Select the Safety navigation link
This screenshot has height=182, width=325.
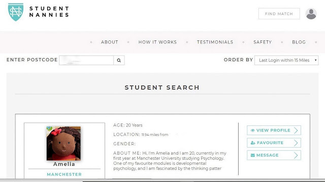coord(263,42)
